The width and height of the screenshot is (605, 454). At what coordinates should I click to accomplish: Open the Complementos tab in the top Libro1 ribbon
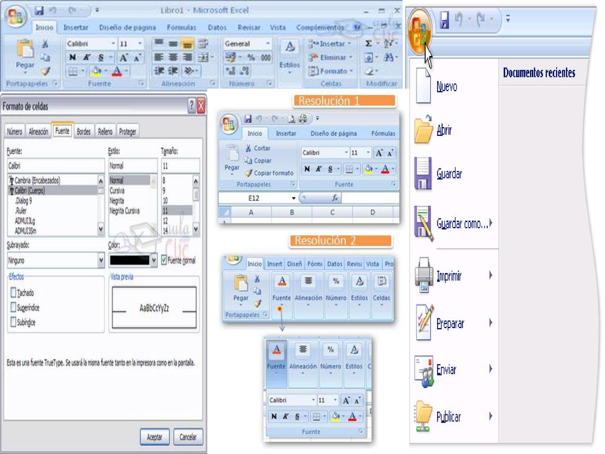click(320, 27)
